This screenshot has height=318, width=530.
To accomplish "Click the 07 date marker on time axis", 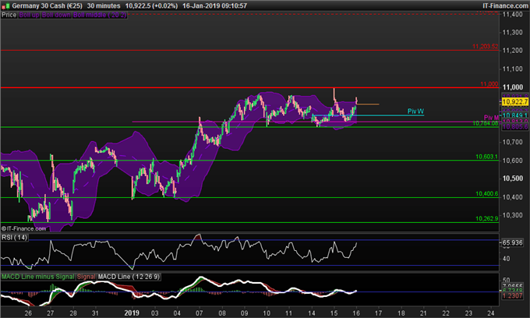I will [199, 313].
